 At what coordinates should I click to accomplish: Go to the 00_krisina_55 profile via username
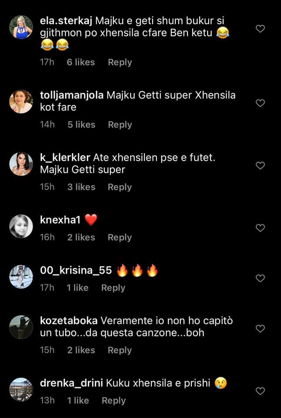(x=76, y=271)
